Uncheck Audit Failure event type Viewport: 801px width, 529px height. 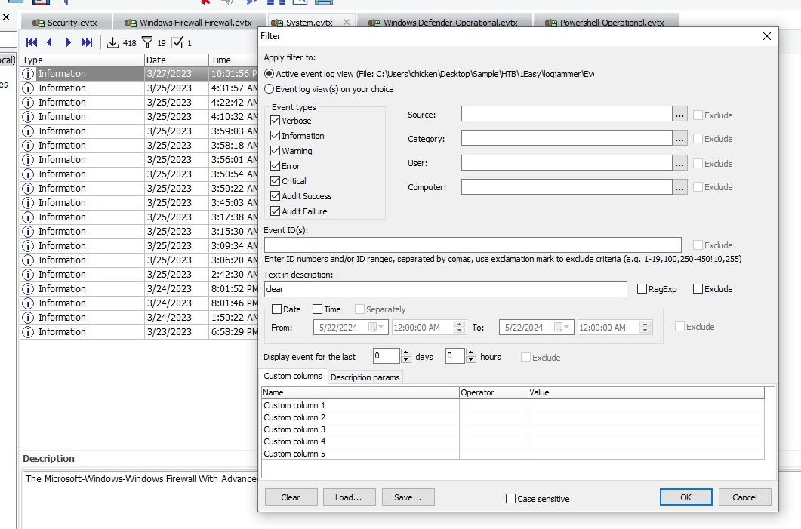pyautogui.click(x=276, y=211)
